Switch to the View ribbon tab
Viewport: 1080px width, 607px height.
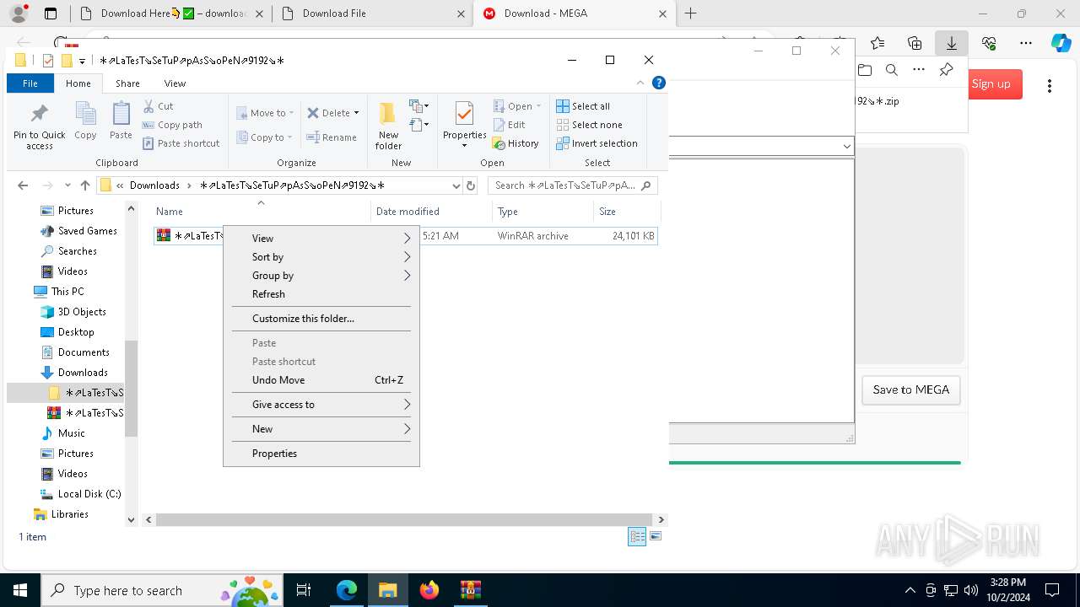click(175, 83)
